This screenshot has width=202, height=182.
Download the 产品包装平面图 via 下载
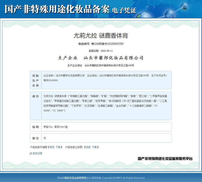pos(58,147)
